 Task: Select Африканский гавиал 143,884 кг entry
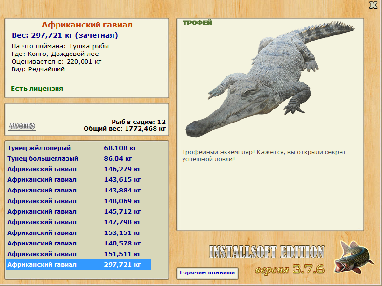coord(78,191)
